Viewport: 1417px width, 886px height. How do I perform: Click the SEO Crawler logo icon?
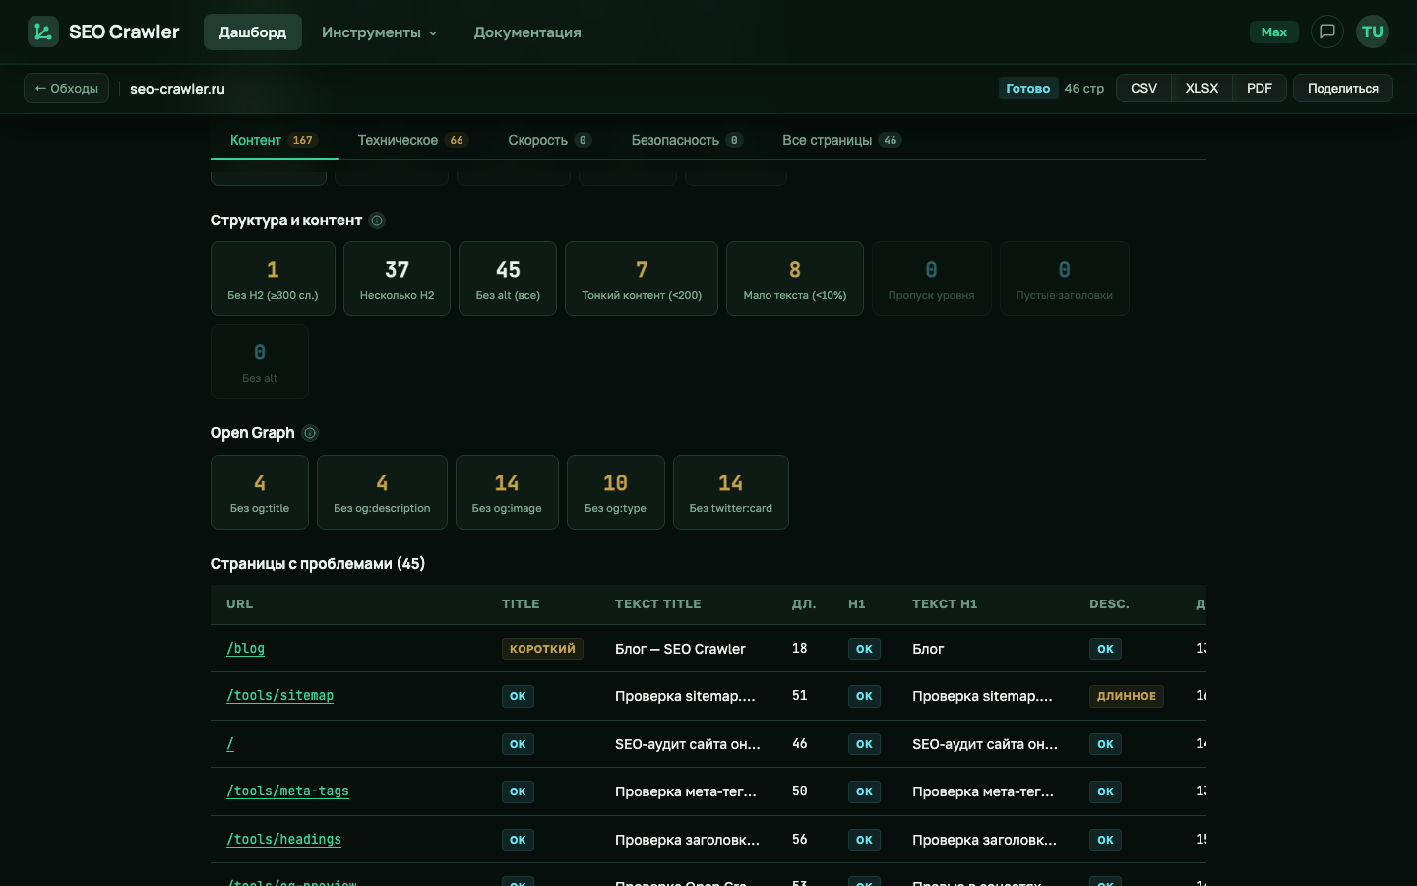43,32
